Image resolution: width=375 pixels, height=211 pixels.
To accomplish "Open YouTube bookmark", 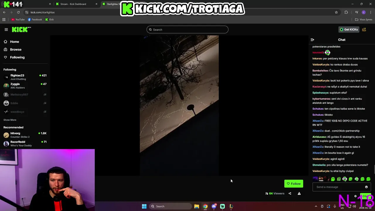I will 18,20.
